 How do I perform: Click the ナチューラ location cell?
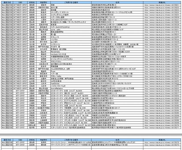coord(71,37)
